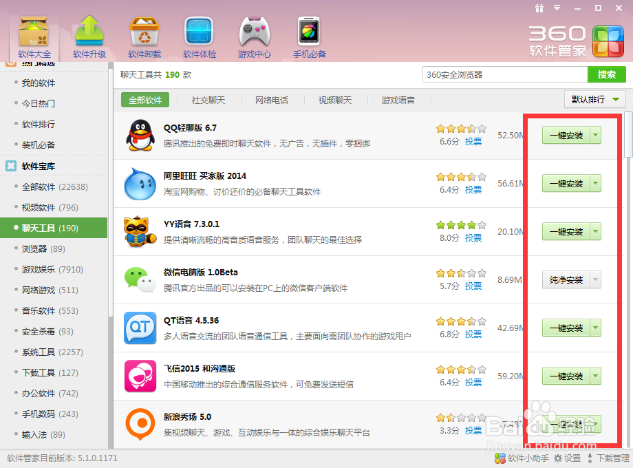Screen dimensions: 633x468
Task: Open the skin/gift icon in title bar
Action: point(539,8)
